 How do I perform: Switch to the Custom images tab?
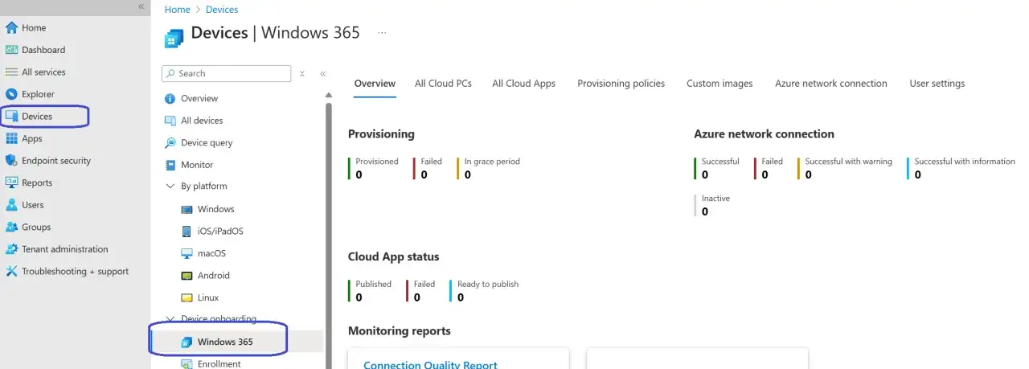point(719,84)
